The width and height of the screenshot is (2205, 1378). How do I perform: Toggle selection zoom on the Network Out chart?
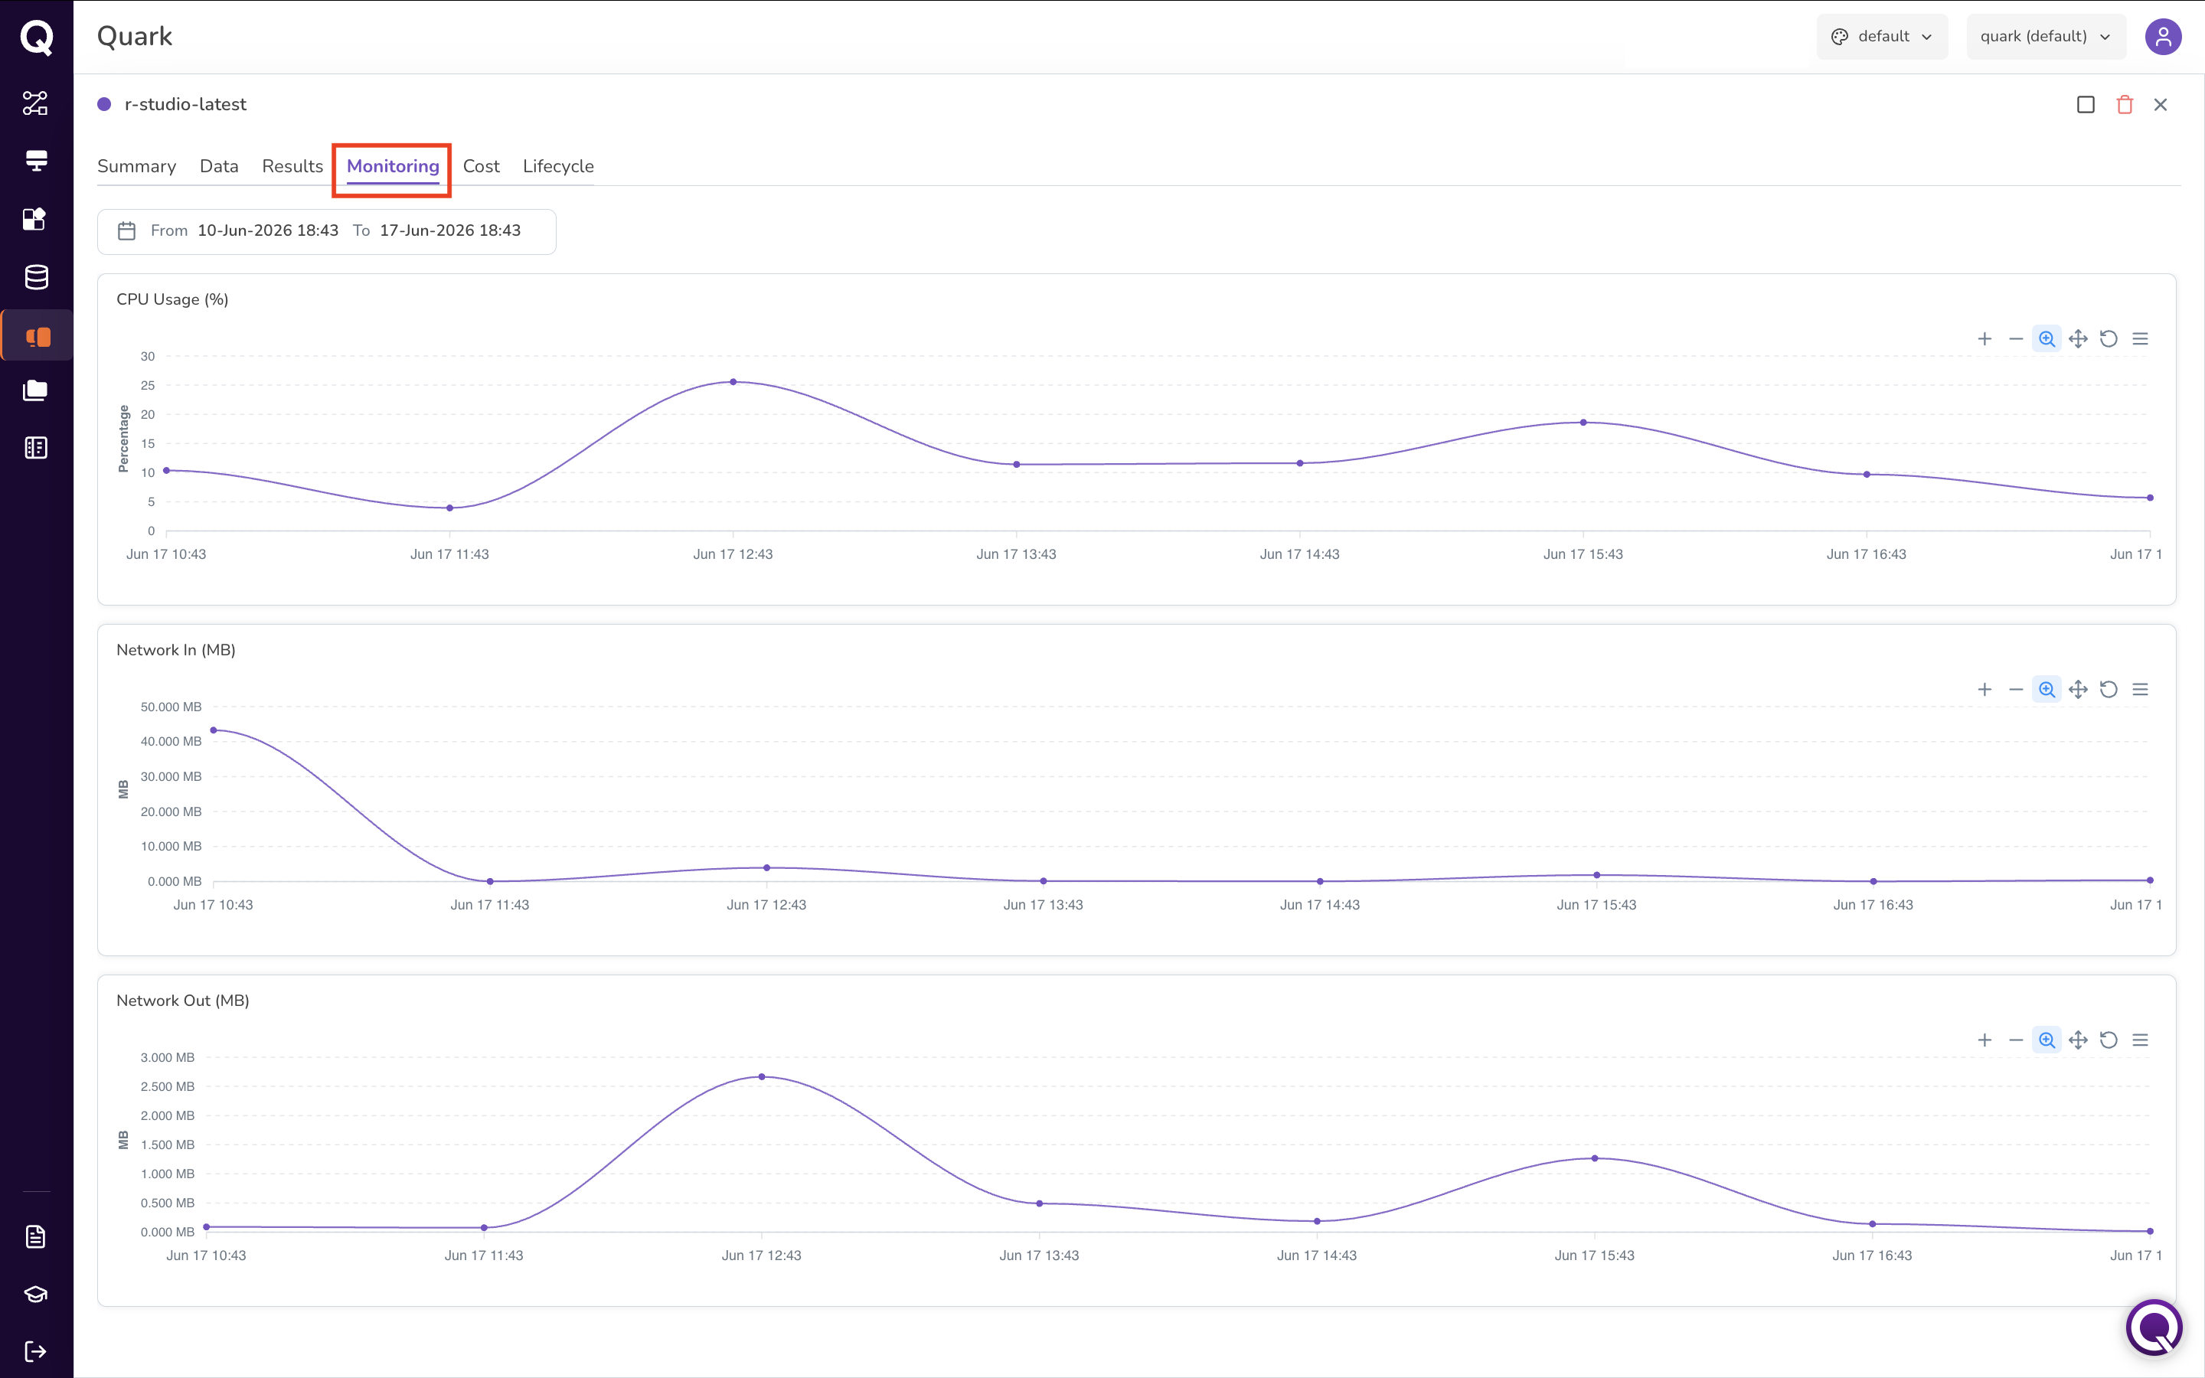(x=2047, y=1040)
